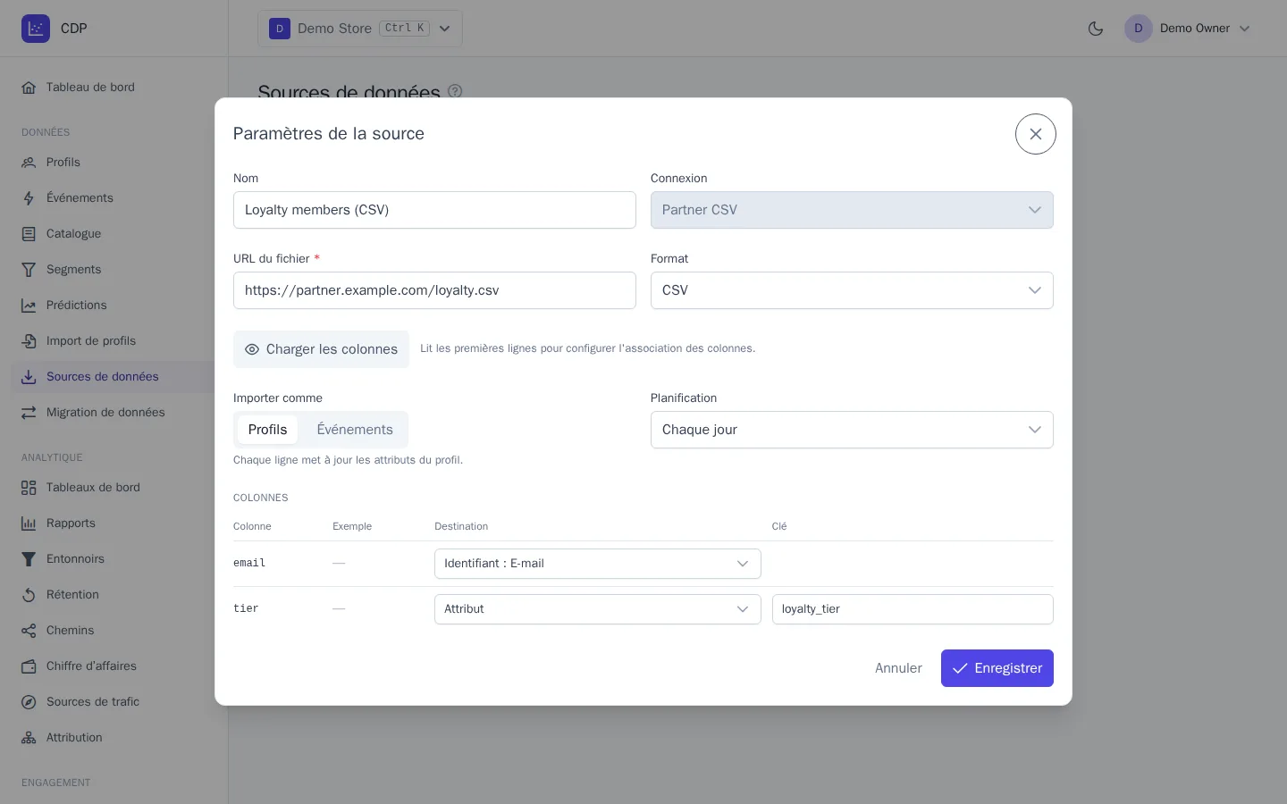Open Prédictions chart icon in sidebar
This screenshot has width=1287, height=804.
(29, 306)
